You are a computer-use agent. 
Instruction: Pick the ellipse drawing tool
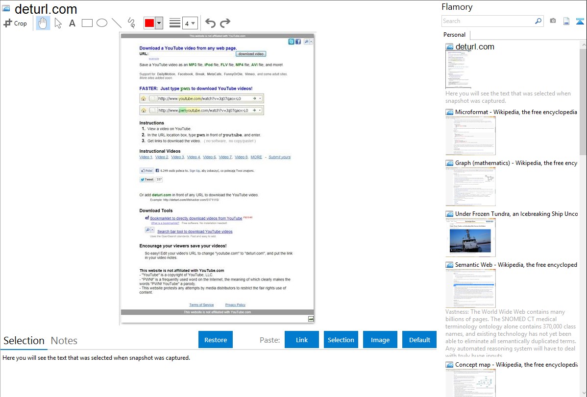(x=102, y=23)
